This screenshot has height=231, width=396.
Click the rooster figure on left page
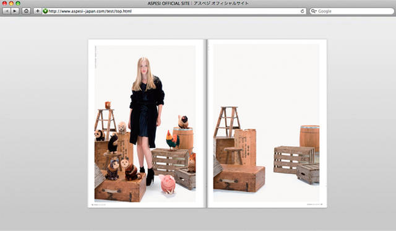click(x=173, y=139)
